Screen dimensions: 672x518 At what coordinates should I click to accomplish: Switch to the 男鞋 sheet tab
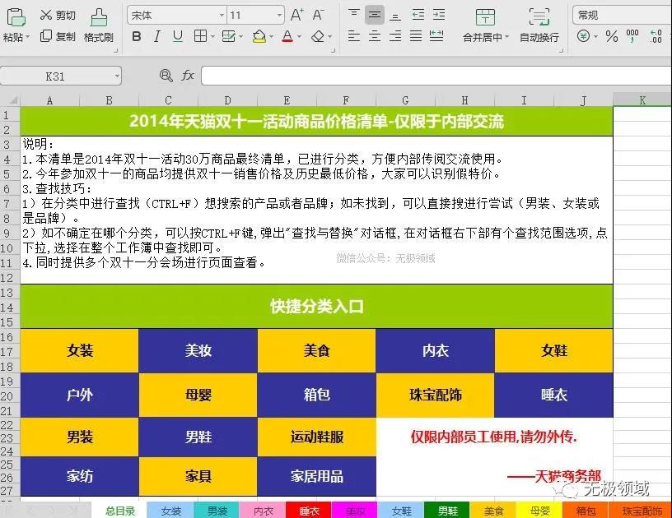click(447, 511)
